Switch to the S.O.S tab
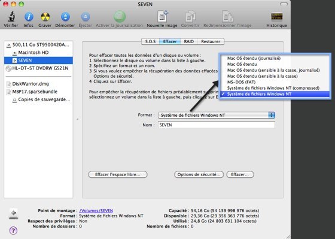335x239 pixels. point(150,41)
